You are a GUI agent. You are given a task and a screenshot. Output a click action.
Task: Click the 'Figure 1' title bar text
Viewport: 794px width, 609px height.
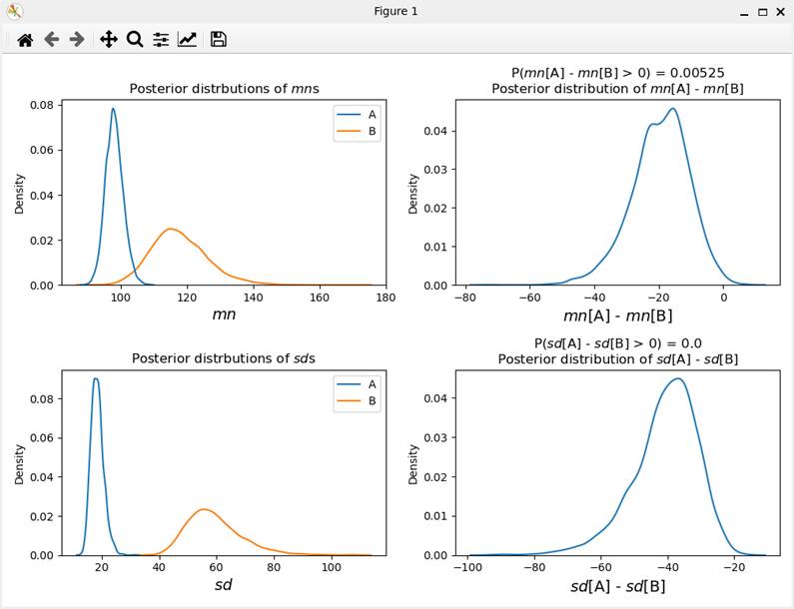(397, 12)
